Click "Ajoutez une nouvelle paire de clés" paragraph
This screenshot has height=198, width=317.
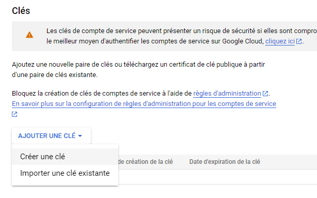[x=138, y=70]
